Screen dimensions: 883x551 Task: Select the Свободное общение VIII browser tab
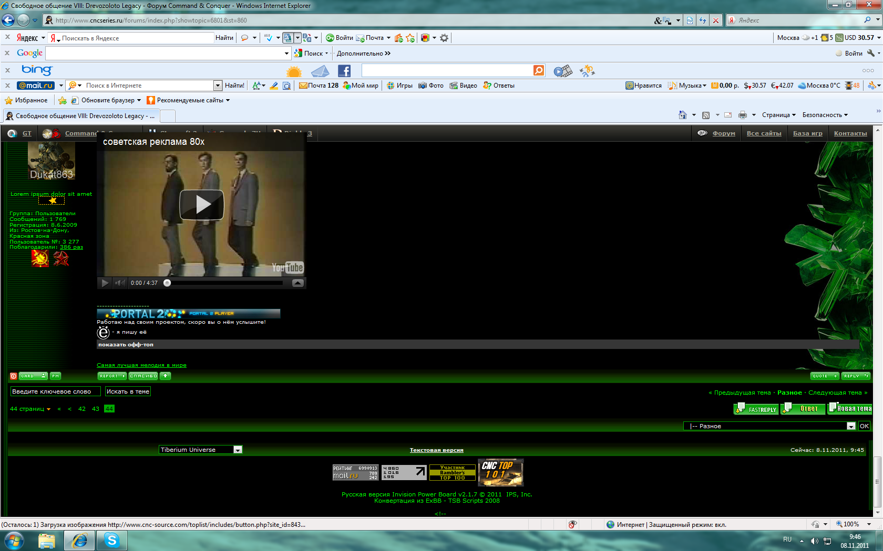(x=81, y=115)
